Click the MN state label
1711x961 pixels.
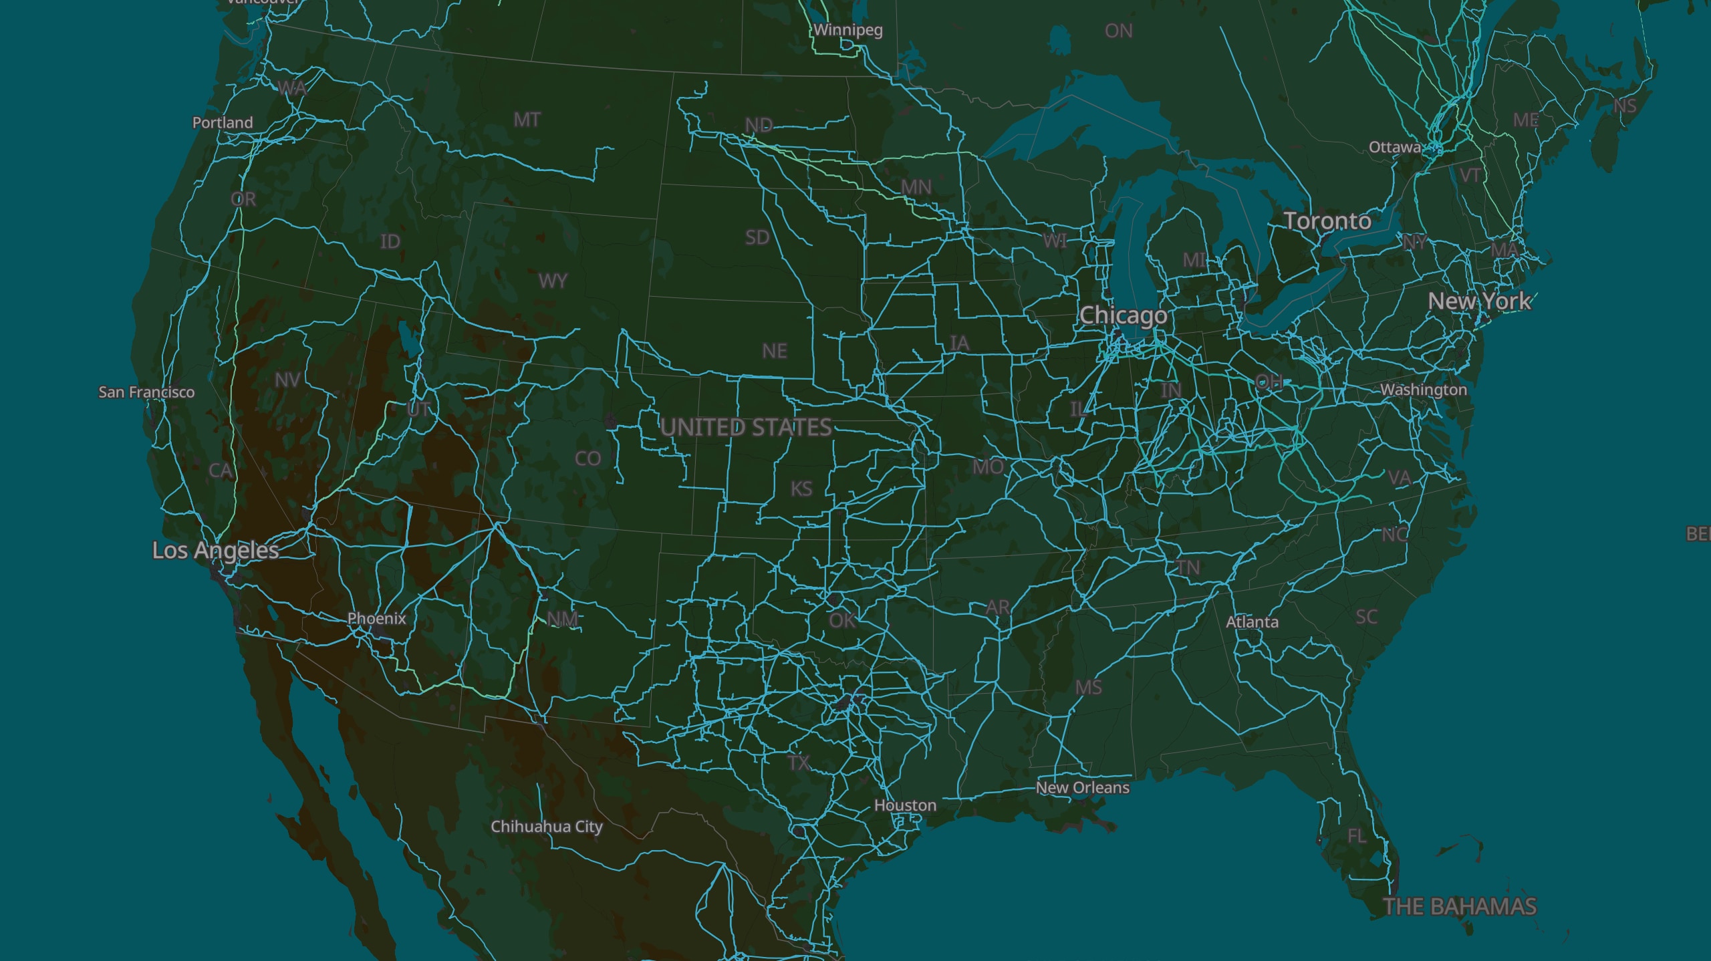(916, 186)
